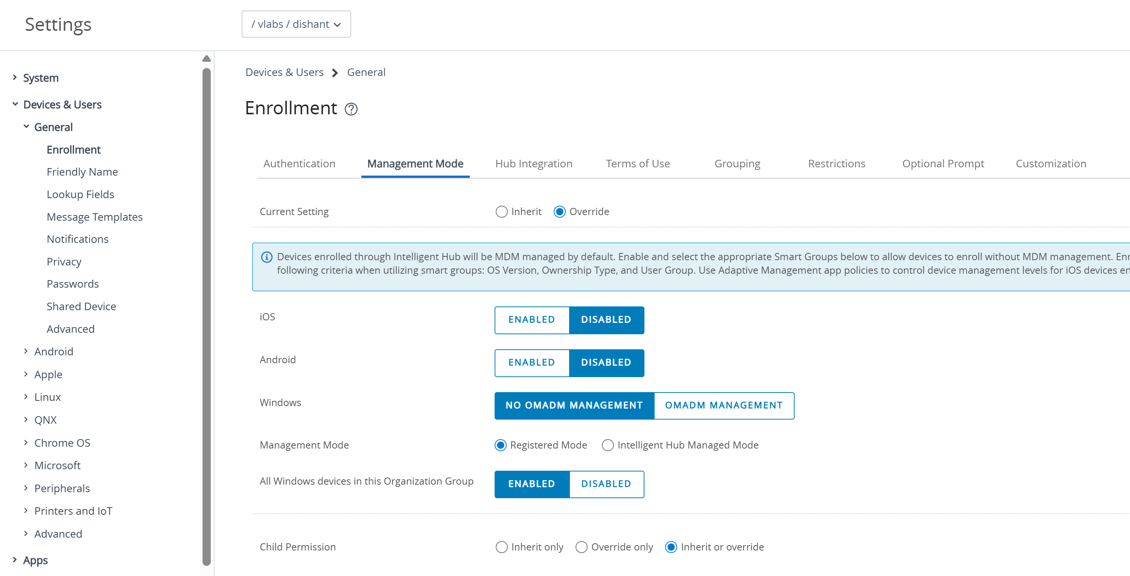Viewport: 1130px width, 576px height.
Task: Click the info icon in the blue banner
Action: [267, 257]
